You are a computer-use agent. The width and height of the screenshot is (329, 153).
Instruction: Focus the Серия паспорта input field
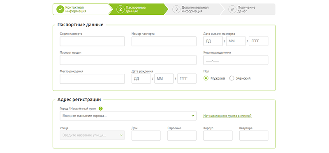pos(92,41)
